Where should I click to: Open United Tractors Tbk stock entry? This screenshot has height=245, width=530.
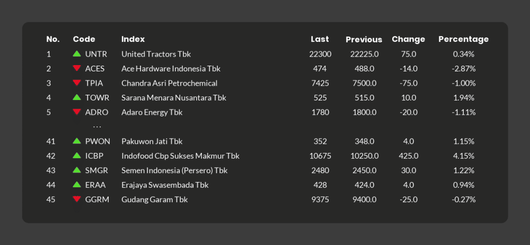click(x=156, y=54)
